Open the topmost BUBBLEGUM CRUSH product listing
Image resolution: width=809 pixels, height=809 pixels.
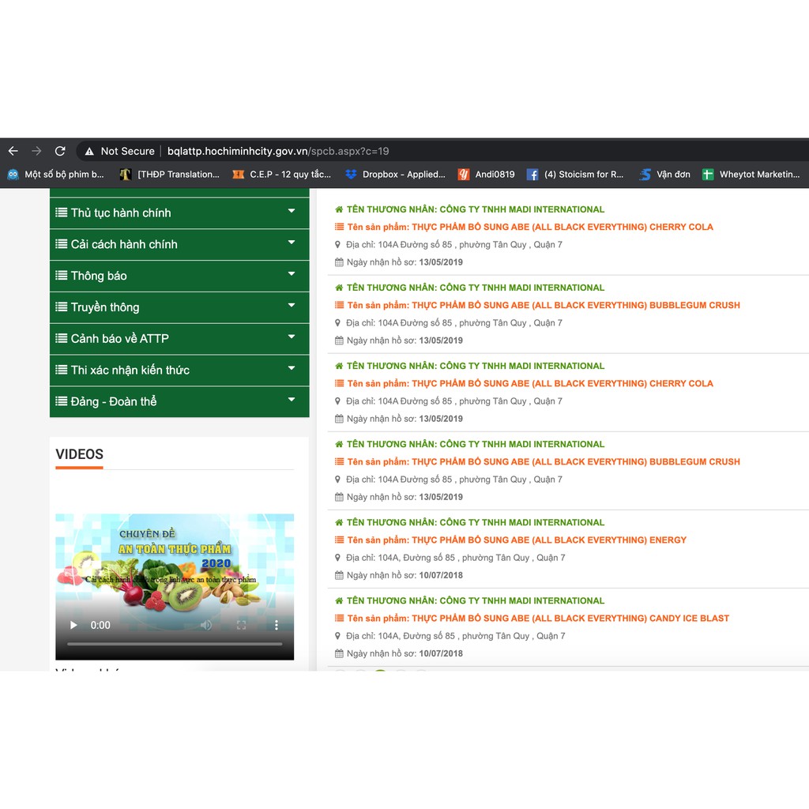pyautogui.click(x=544, y=306)
